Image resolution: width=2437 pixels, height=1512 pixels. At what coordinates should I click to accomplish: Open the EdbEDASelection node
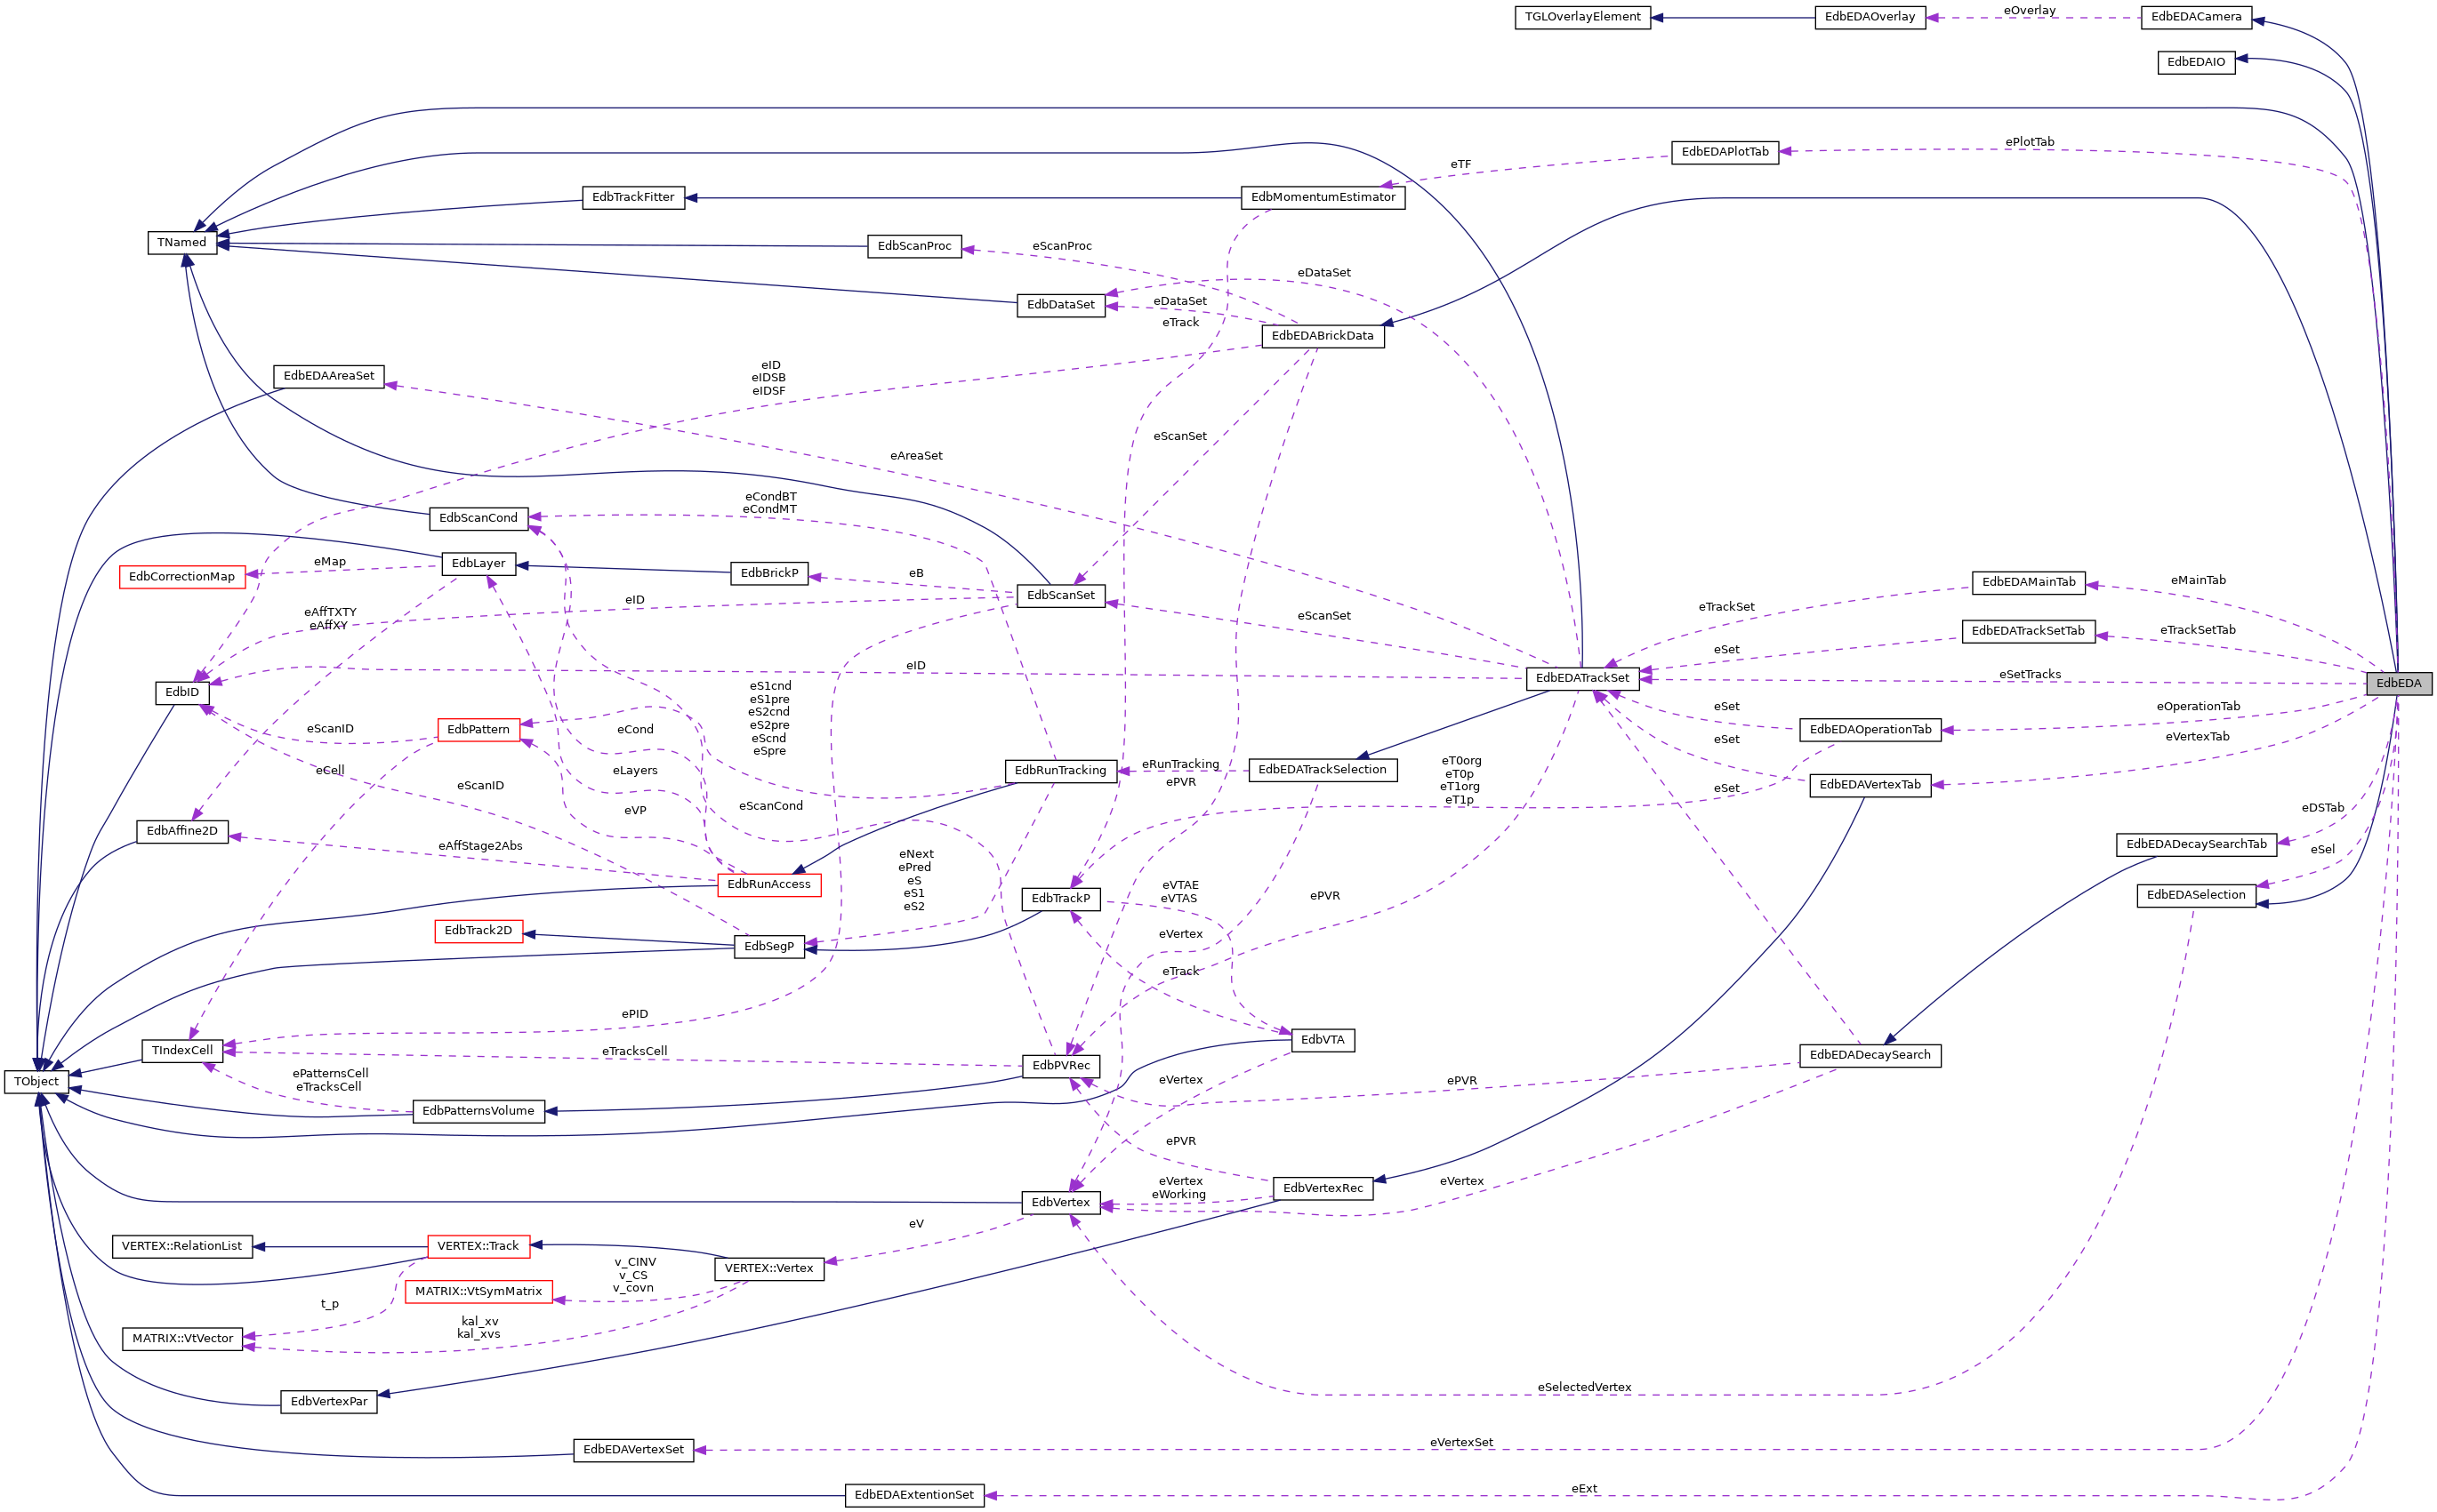pyautogui.click(x=2196, y=896)
